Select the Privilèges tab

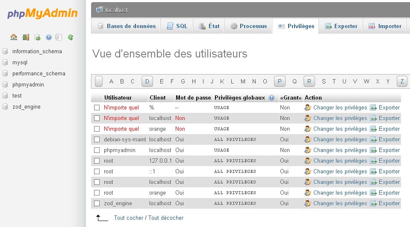pyautogui.click(x=295, y=26)
